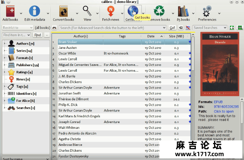The image size is (244, 160).
Task: Open the 85 books library icon
Action: point(183,11)
